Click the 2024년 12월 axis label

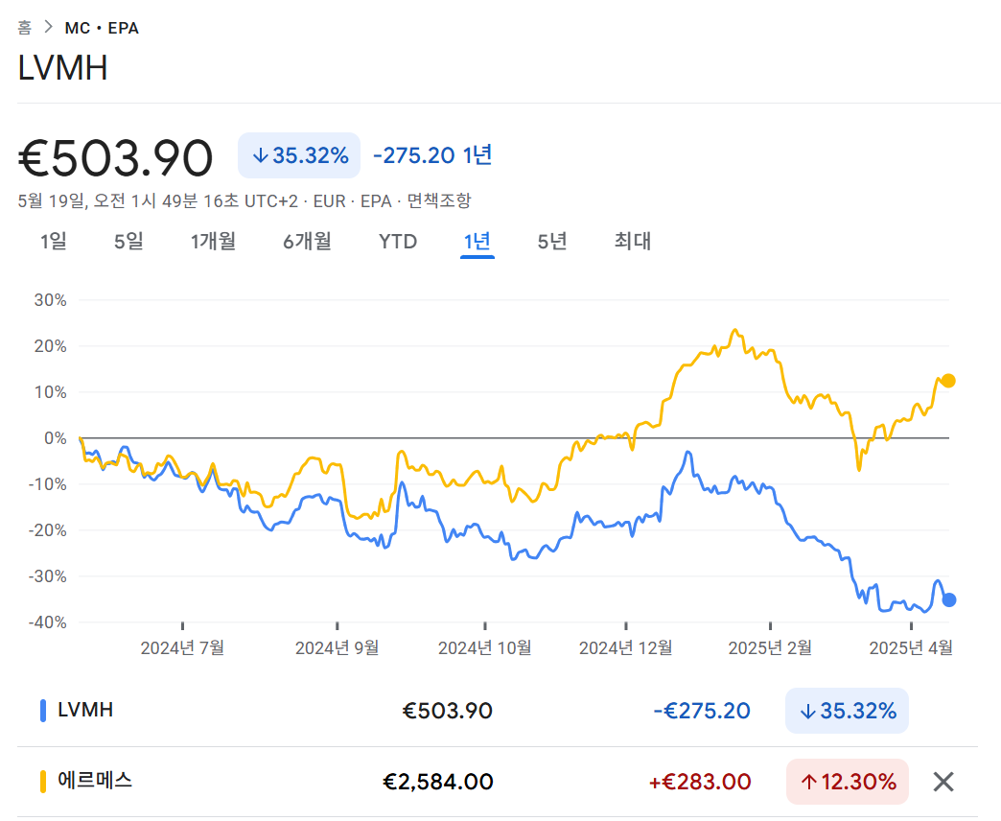click(x=625, y=648)
